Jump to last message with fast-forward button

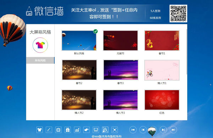[173, 130]
